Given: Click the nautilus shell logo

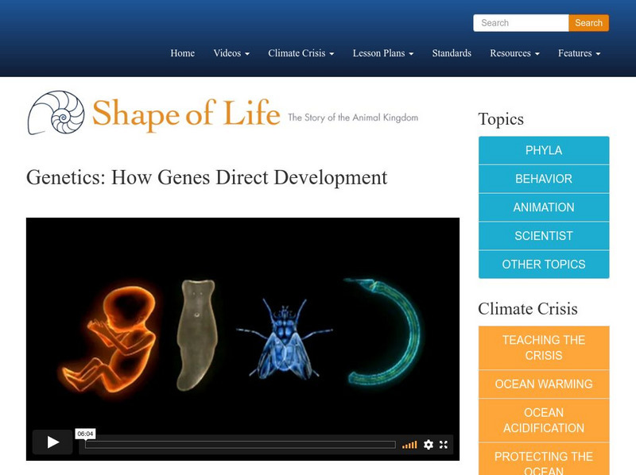Looking at the screenshot, I should (x=56, y=113).
